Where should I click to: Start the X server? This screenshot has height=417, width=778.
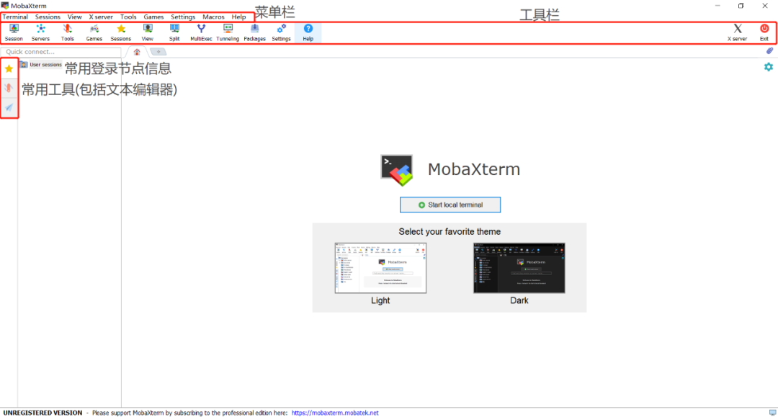(x=737, y=32)
